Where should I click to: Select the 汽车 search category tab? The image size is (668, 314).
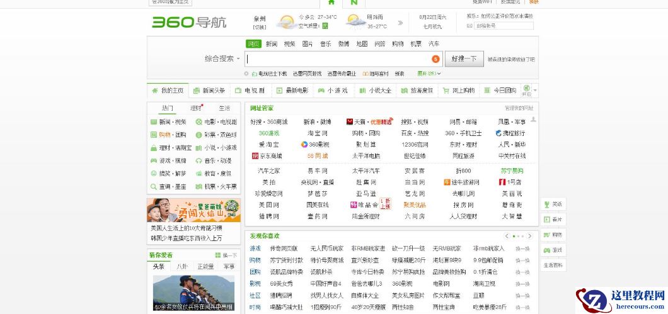[434, 44]
